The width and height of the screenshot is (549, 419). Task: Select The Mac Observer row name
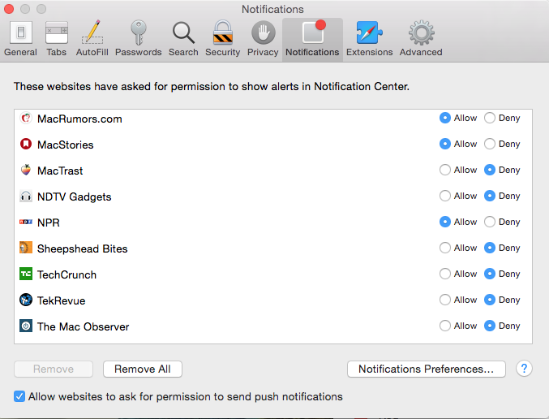[83, 326]
